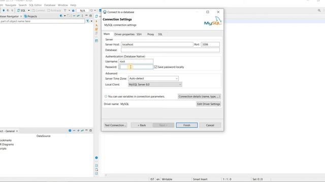Focus the object name filter field
The width and height of the screenshot is (325, 182).
[42, 21]
